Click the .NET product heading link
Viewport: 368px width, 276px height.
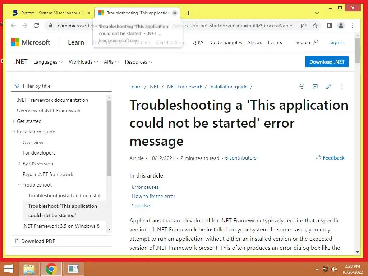point(20,62)
